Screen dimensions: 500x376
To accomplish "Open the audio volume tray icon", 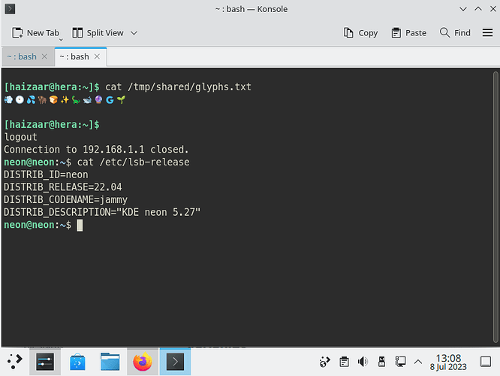I will (363, 362).
